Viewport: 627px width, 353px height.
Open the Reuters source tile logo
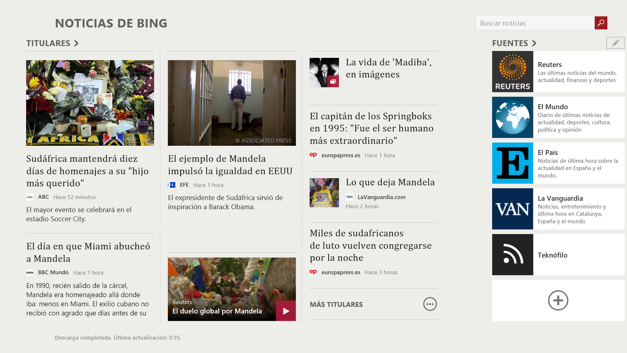click(x=512, y=72)
